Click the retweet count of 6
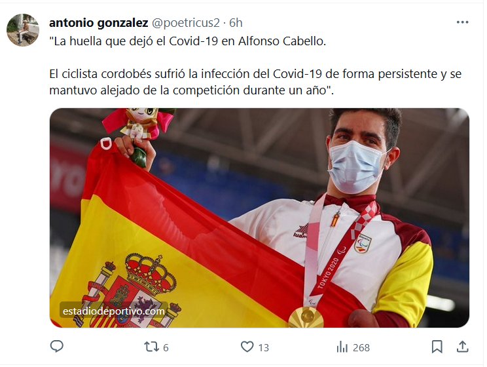This screenshot has width=487, height=367. tap(166, 347)
